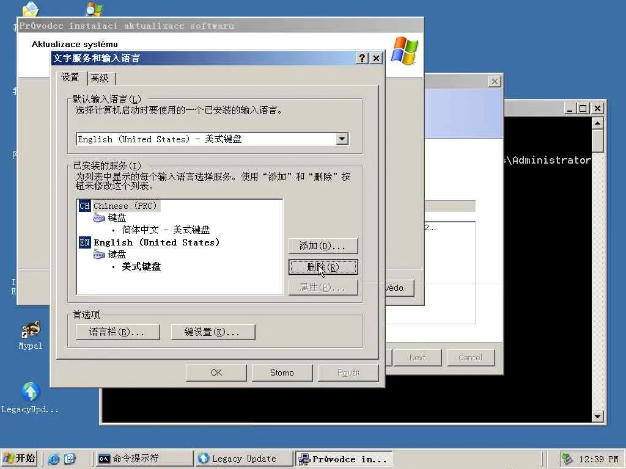This screenshot has height=469, width=626.
Task: Select the Chinese (PRC) tree entry
Action: pos(125,206)
